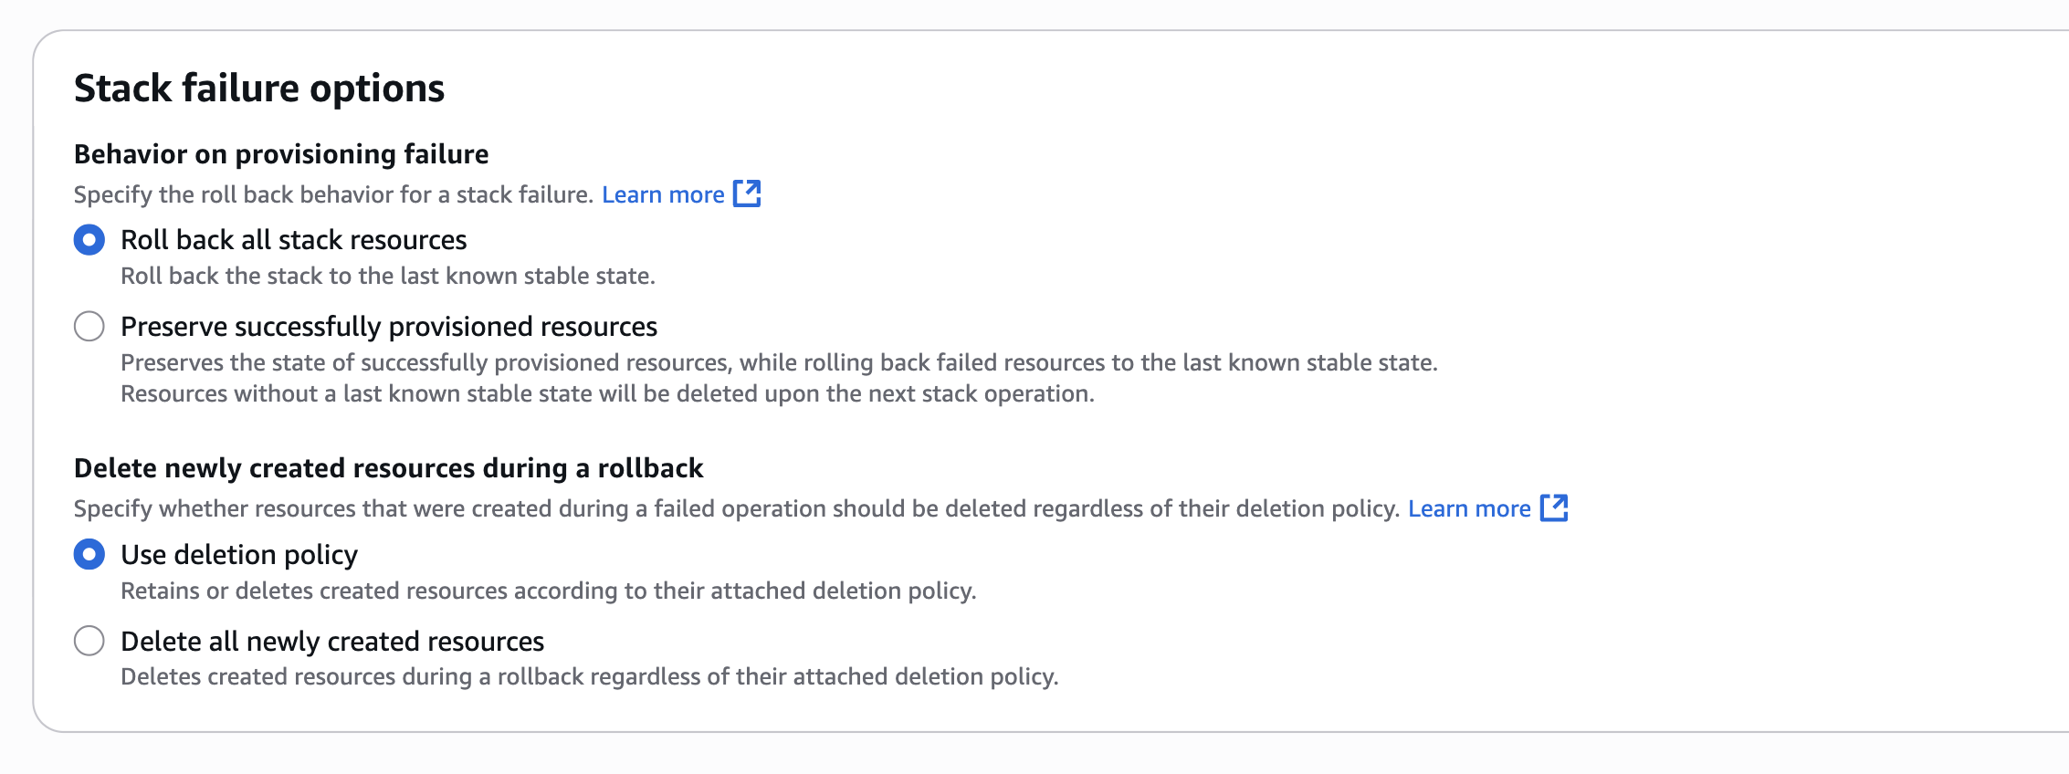The height and width of the screenshot is (774, 2069).
Task: Click the 'Roll back all stack resources' label text
Action: click(293, 240)
